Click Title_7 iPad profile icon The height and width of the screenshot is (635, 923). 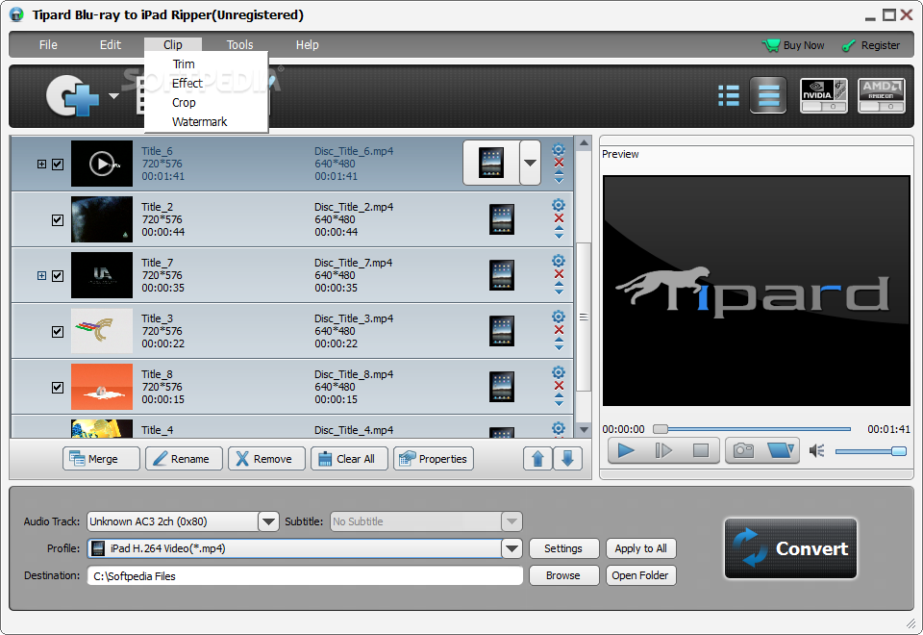tap(502, 275)
